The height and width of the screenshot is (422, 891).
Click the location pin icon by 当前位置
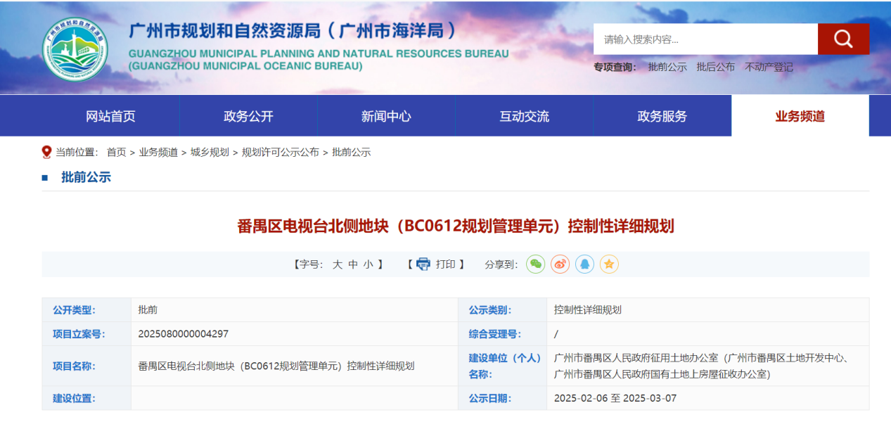46,152
